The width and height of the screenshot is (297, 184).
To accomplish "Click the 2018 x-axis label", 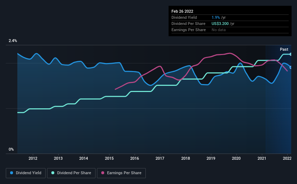I will (186, 158).
